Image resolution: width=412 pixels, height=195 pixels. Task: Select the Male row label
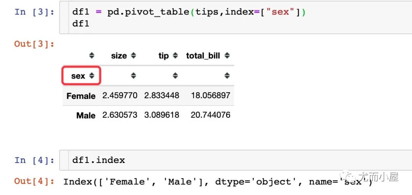point(86,115)
